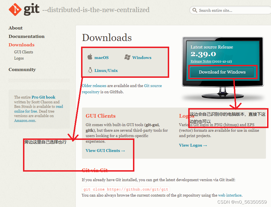271x207 pixels.
Task: Open Logos in the sidebar
Action: [19, 58]
